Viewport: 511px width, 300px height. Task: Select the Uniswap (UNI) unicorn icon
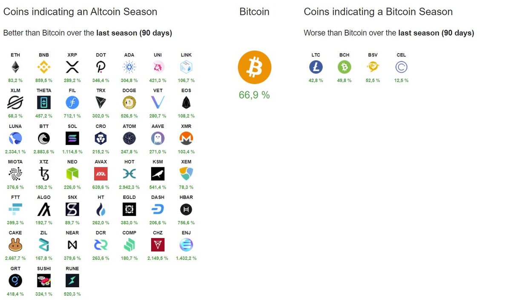point(158,67)
